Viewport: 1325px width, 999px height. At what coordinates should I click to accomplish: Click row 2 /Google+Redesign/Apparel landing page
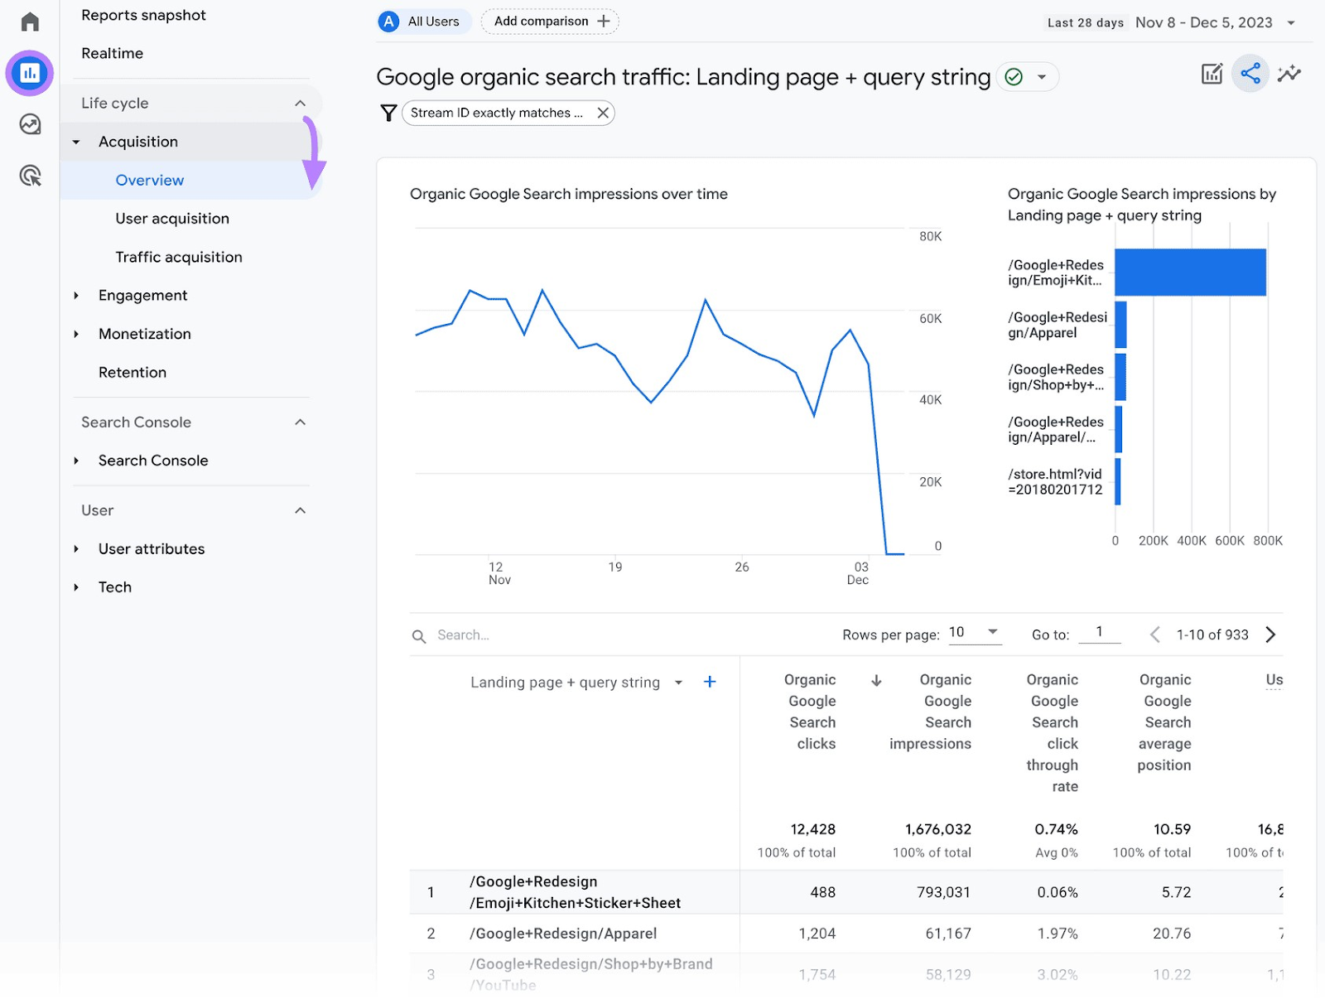(563, 934)
